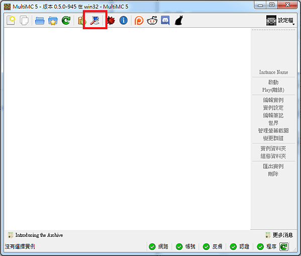
Task: Open the 設定檔 accounts dropdown
Action: coord(280,20)
